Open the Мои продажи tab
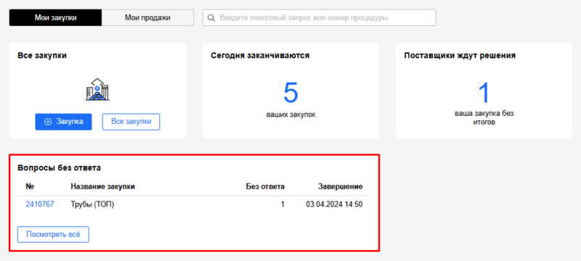 pos(147,17)
